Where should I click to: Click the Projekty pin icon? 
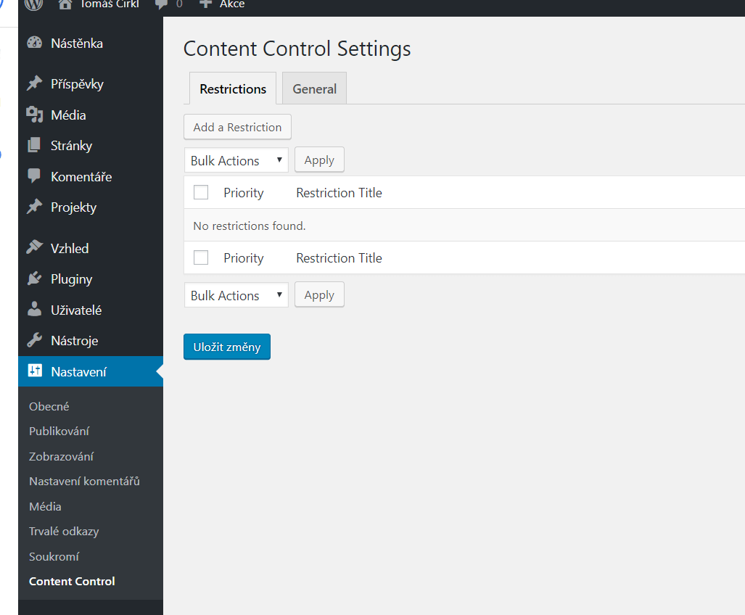pos(35,207)
